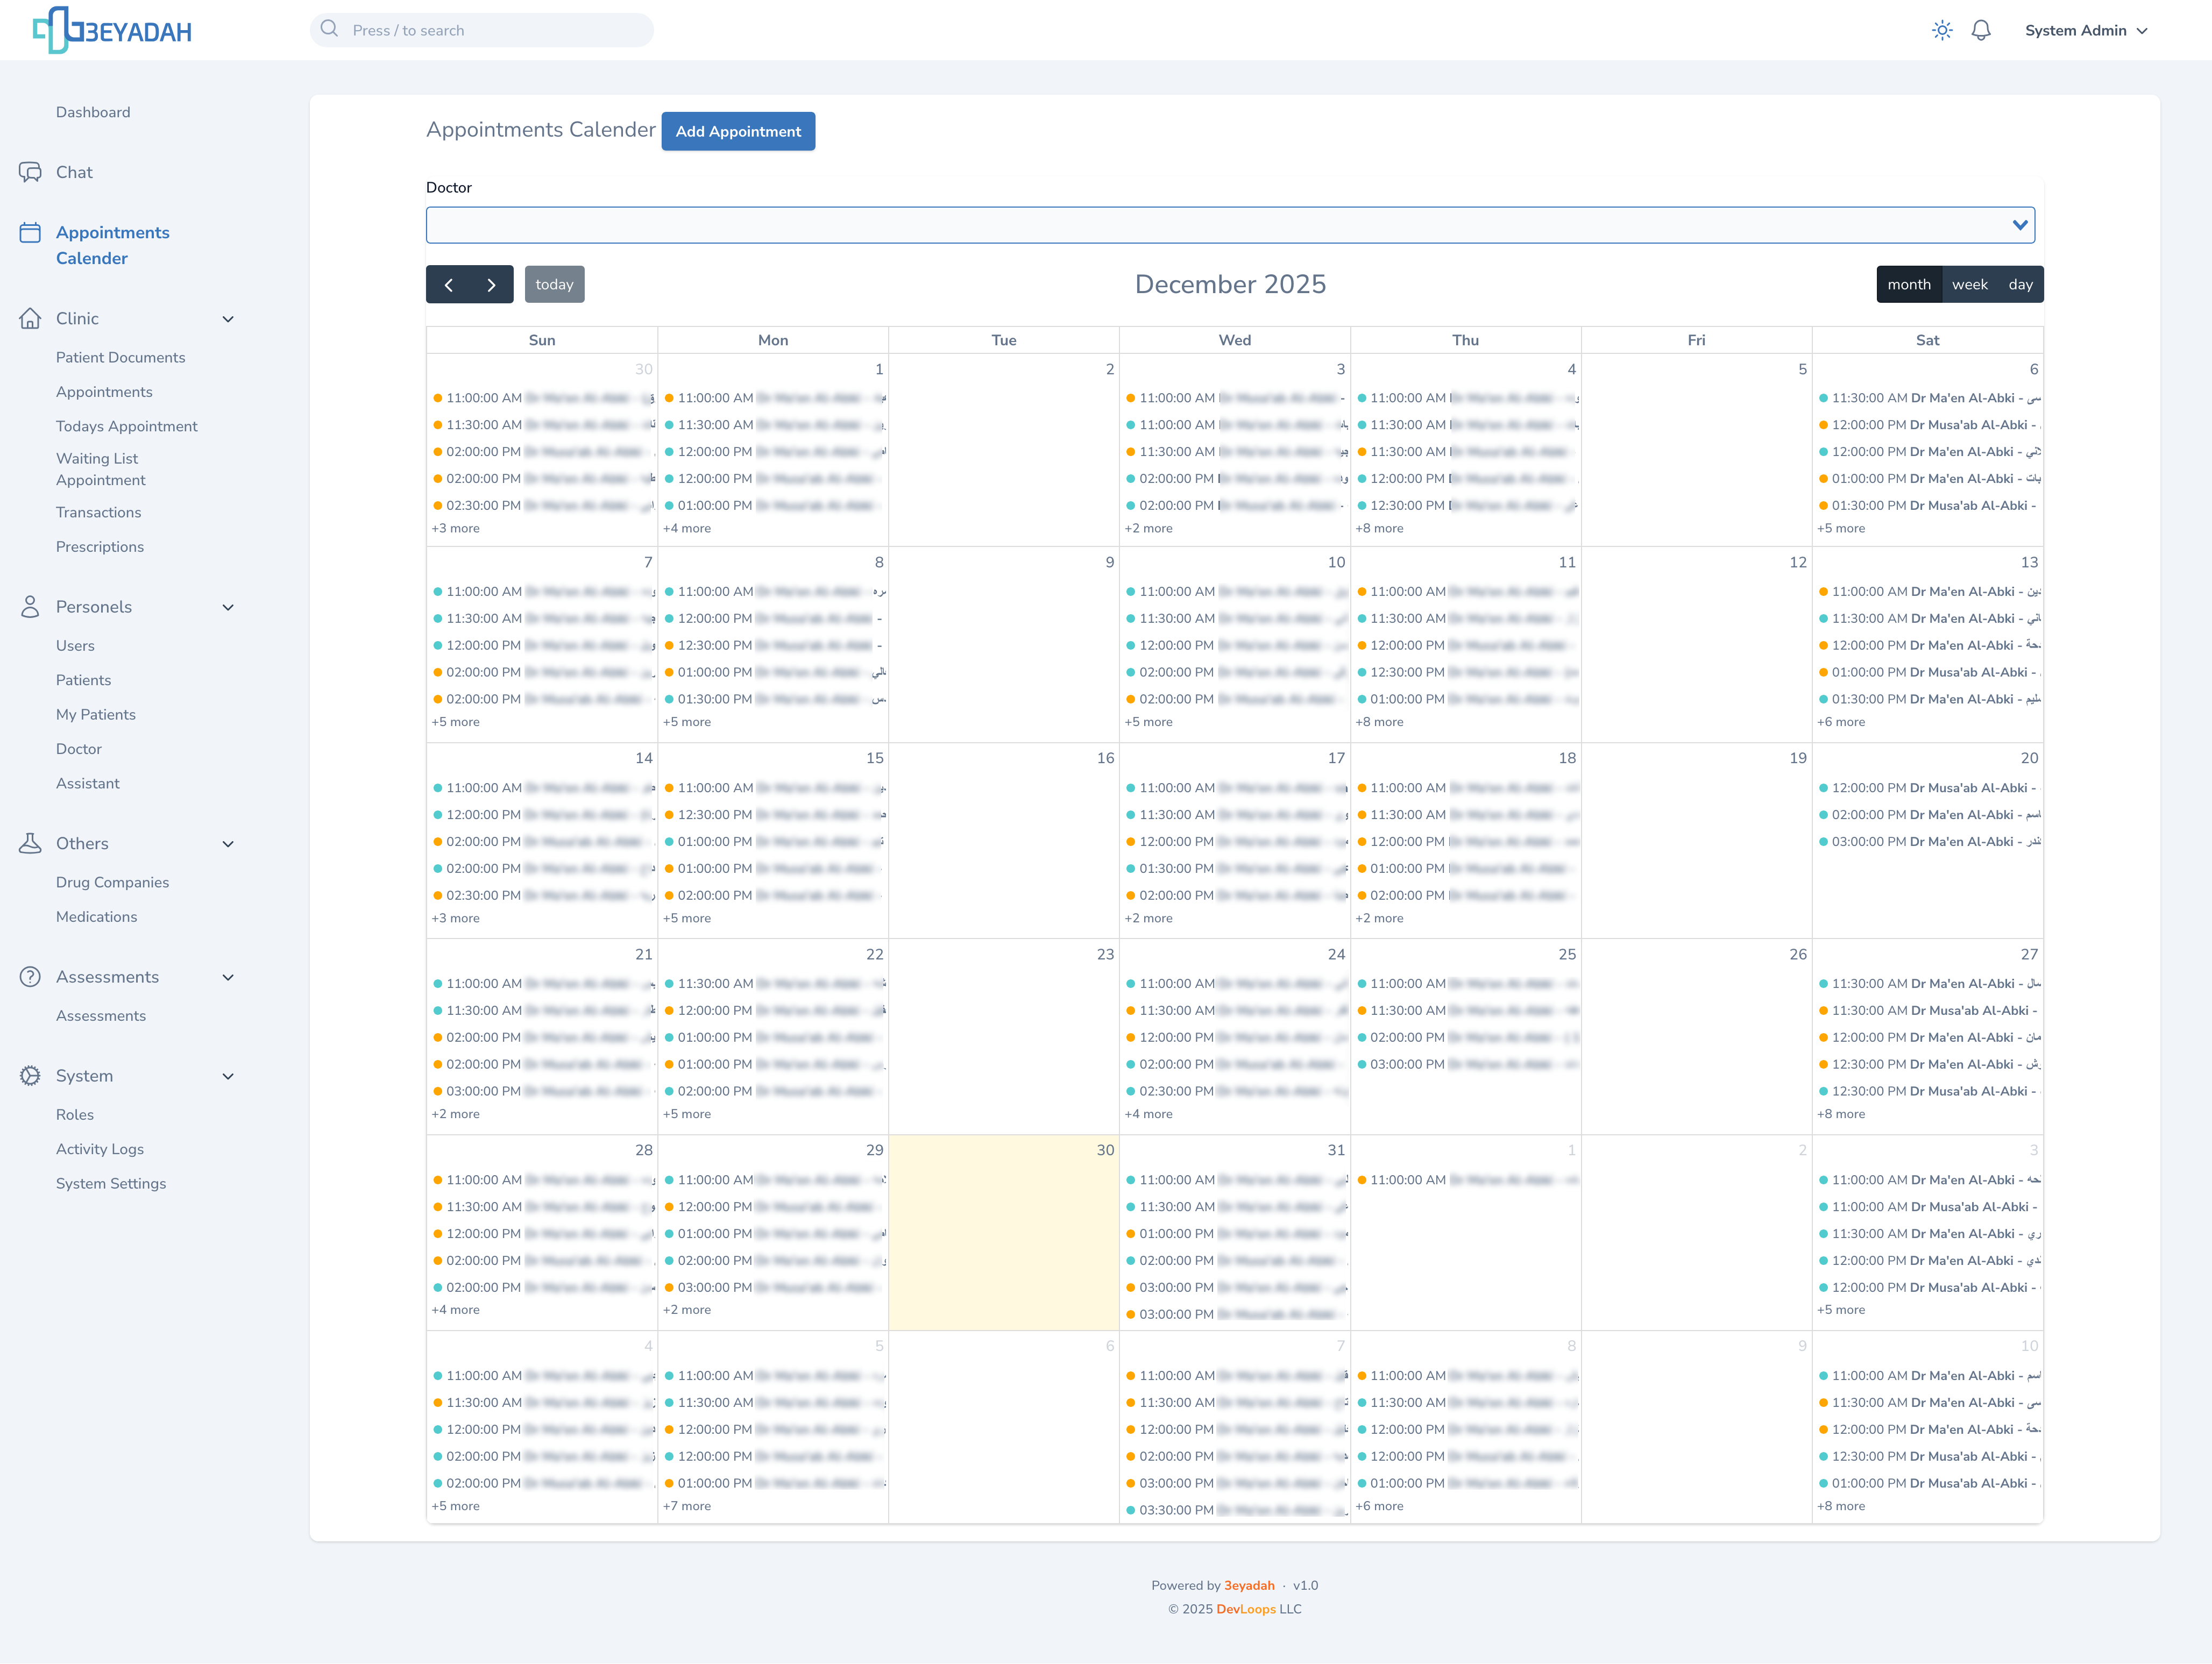Collapse the Clinic sidebar section
2212x1664 pixels.
tap(228, 319)
